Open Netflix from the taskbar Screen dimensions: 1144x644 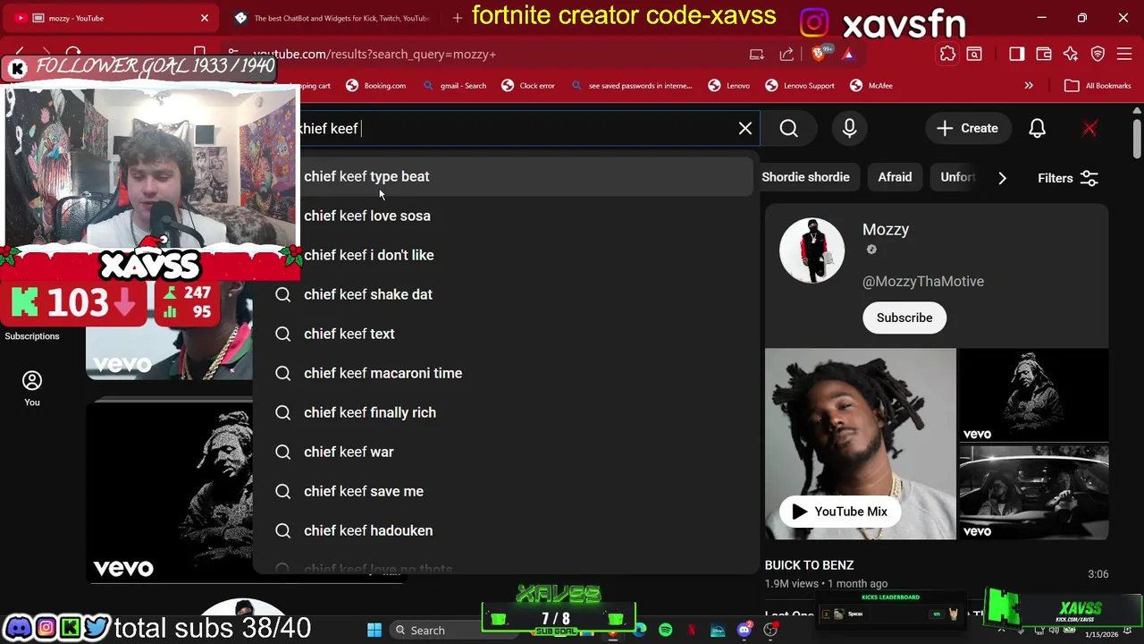pos(691,630)
